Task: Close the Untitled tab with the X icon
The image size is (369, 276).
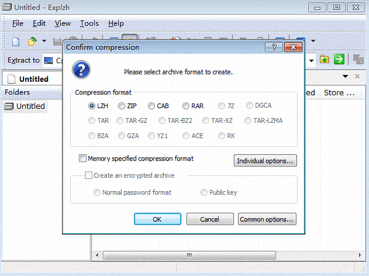Action: pyautogui.click(x=357, y=76)
